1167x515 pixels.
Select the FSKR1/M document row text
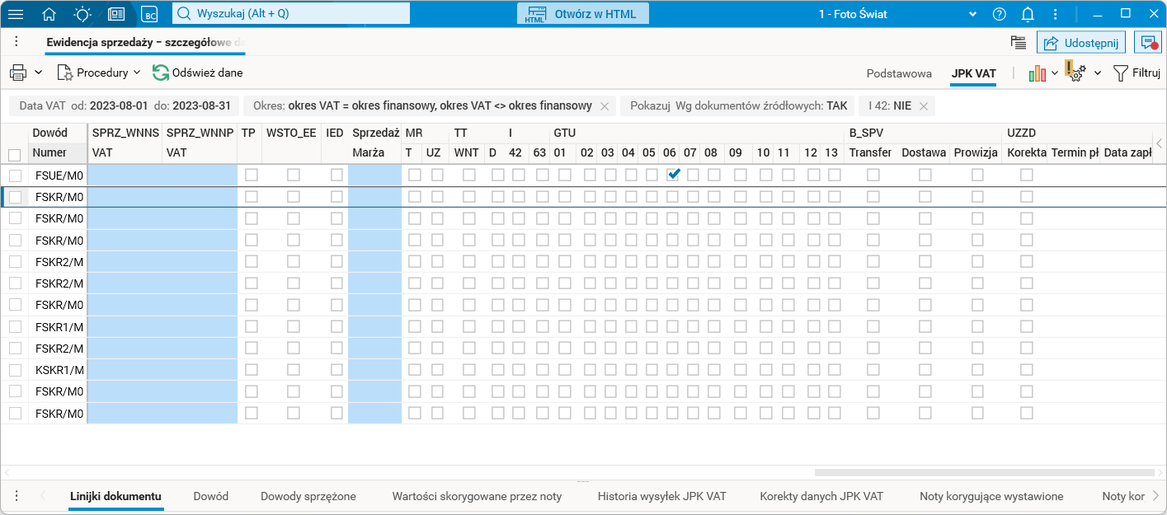coord(59,326)
